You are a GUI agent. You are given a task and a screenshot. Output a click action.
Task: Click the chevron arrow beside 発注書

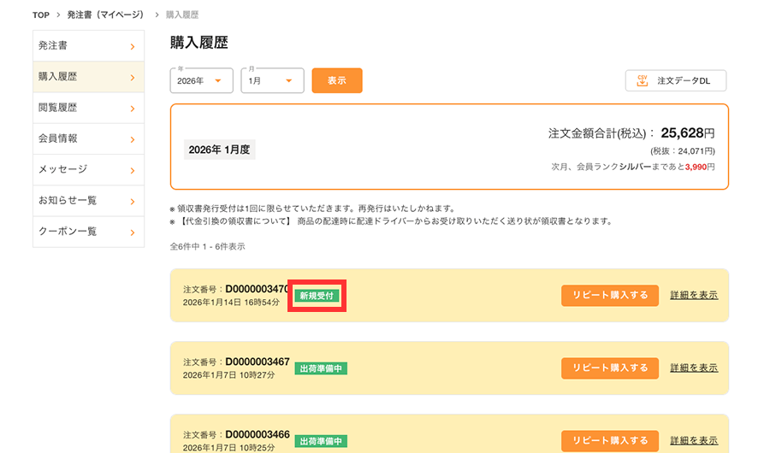pos(132,46)
